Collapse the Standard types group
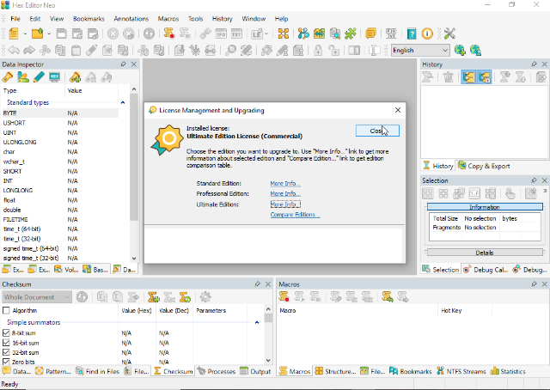Image resolution: width=550 pixels, height=390 pixels. click(122, 102)
